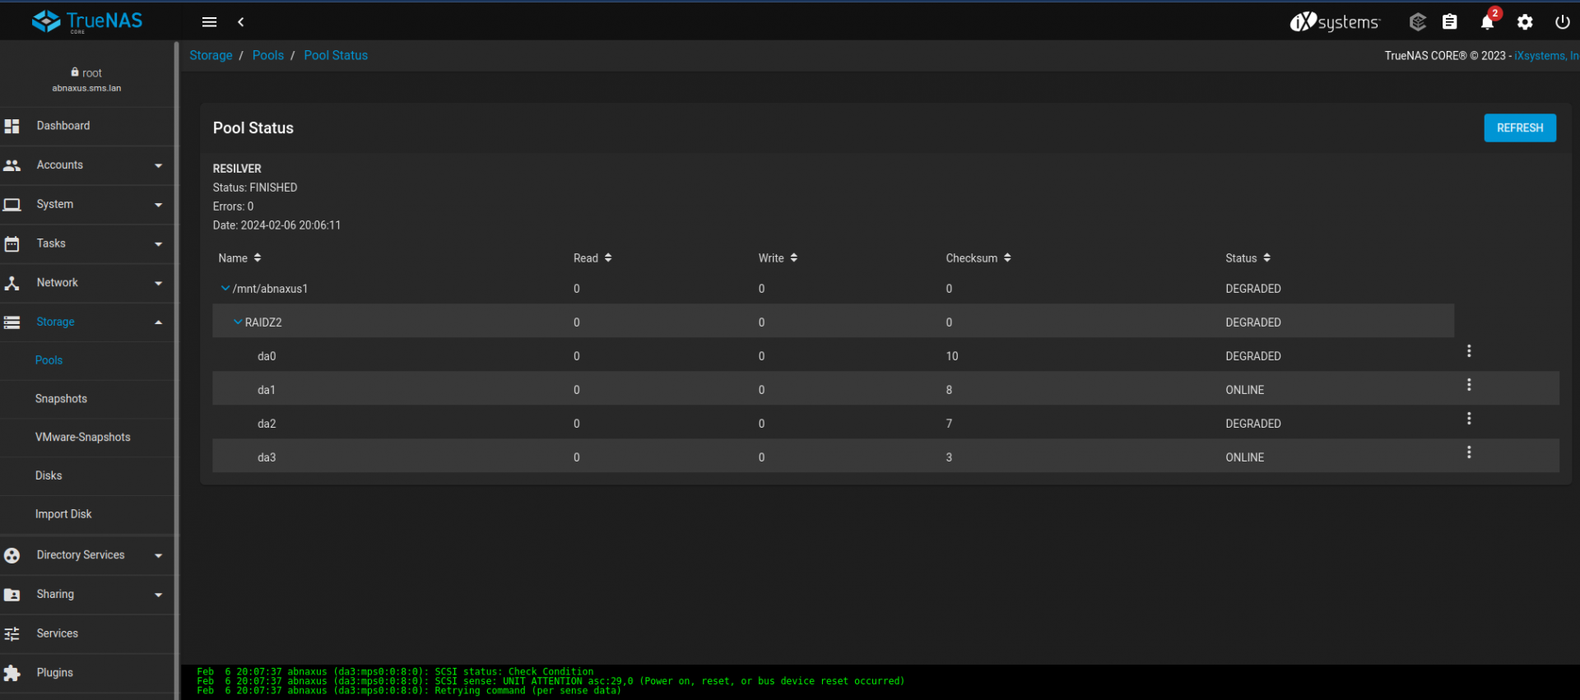Select the da2 disk row name

point(267,424)
